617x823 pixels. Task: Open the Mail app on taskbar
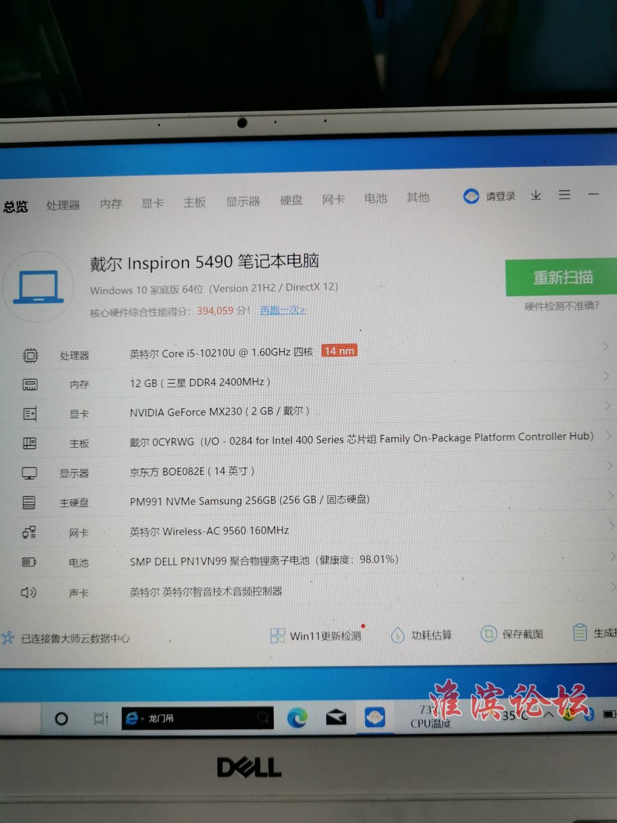click(336, 717)
